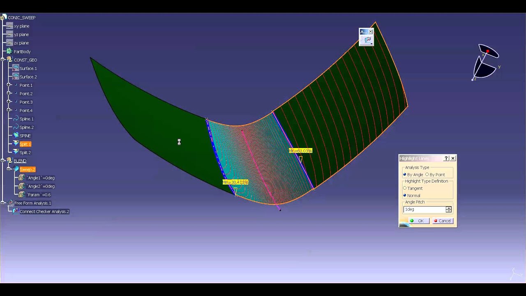Select the Angle2 parameter icon
Viewport: 526px width, 296px height.
pyautogui.click(x=21, y=186)
